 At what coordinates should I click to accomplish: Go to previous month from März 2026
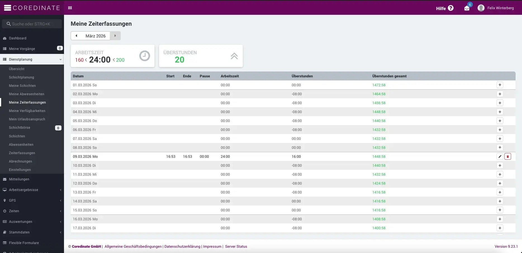[76, 36]
